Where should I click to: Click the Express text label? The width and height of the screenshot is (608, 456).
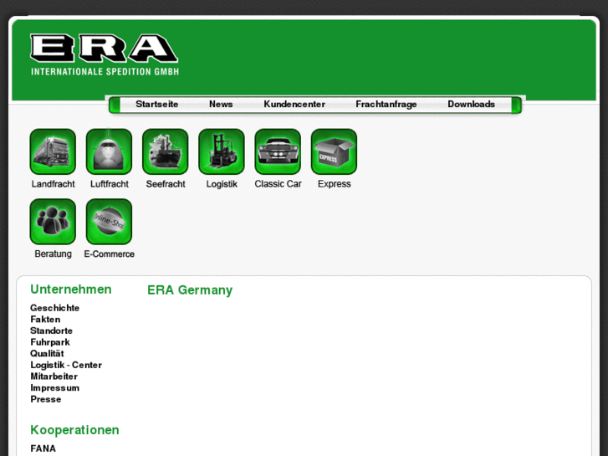[x=335, y=184]
